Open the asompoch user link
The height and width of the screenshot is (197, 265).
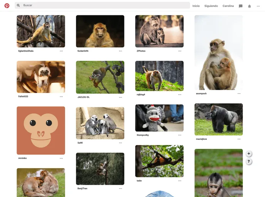tap(201, 93)
